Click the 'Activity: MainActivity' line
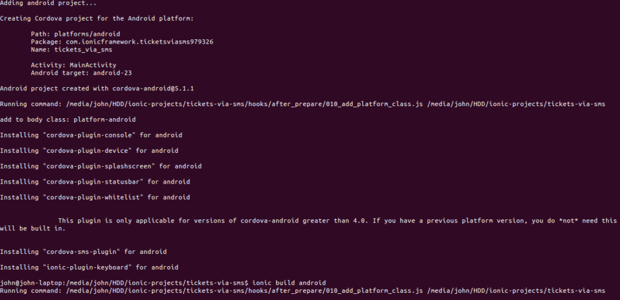620x300 pixels. [73, 65]
